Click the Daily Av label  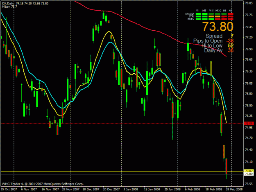[x=213, y=51]
